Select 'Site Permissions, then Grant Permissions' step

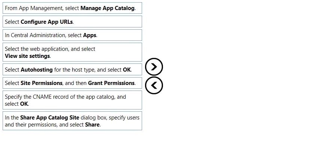[x=72, y=83]
